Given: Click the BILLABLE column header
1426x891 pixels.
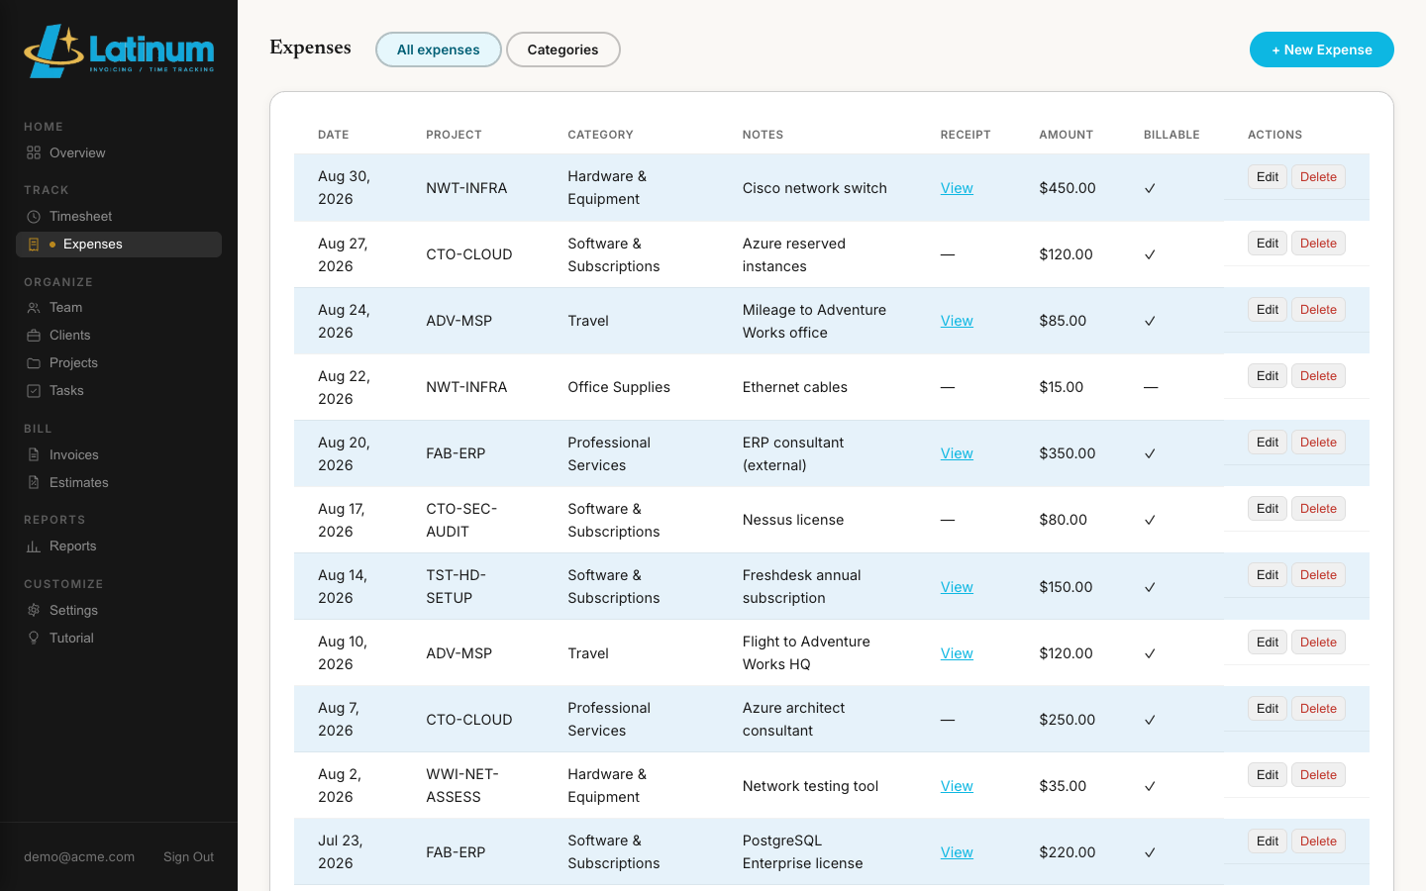Looking at the screenshot, I should [1171, 135].
